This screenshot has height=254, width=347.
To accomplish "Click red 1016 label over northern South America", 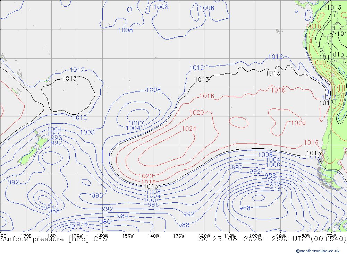I will 314,26.
